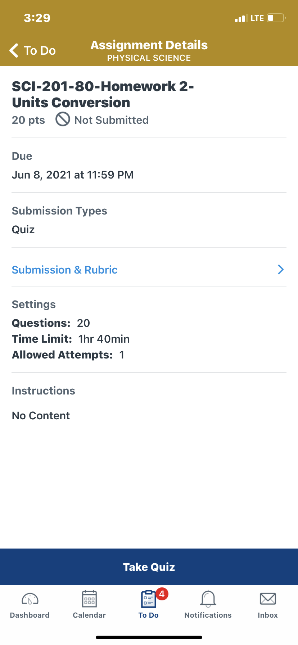
Task: Tap the Assignment Details header title
Action: pos(149,45)
